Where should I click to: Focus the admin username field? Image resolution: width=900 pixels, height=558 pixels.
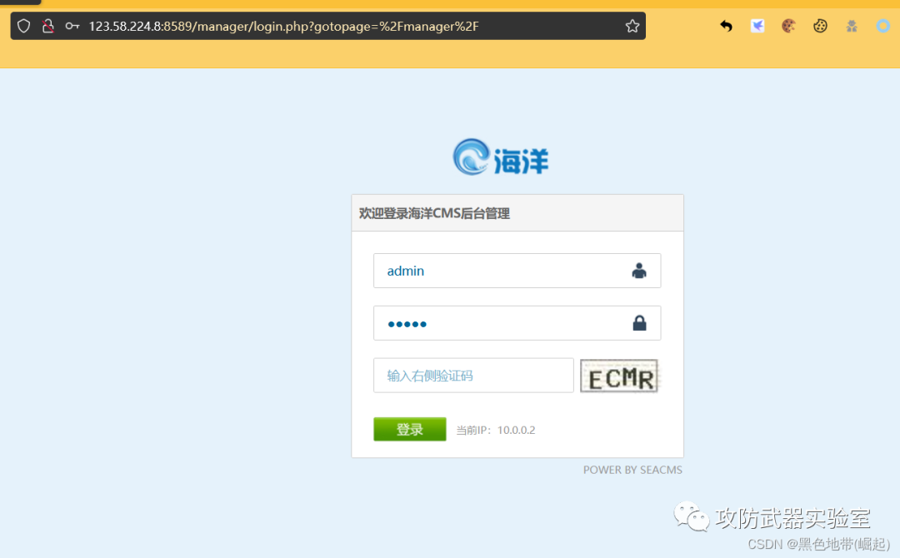click(517, 271)
